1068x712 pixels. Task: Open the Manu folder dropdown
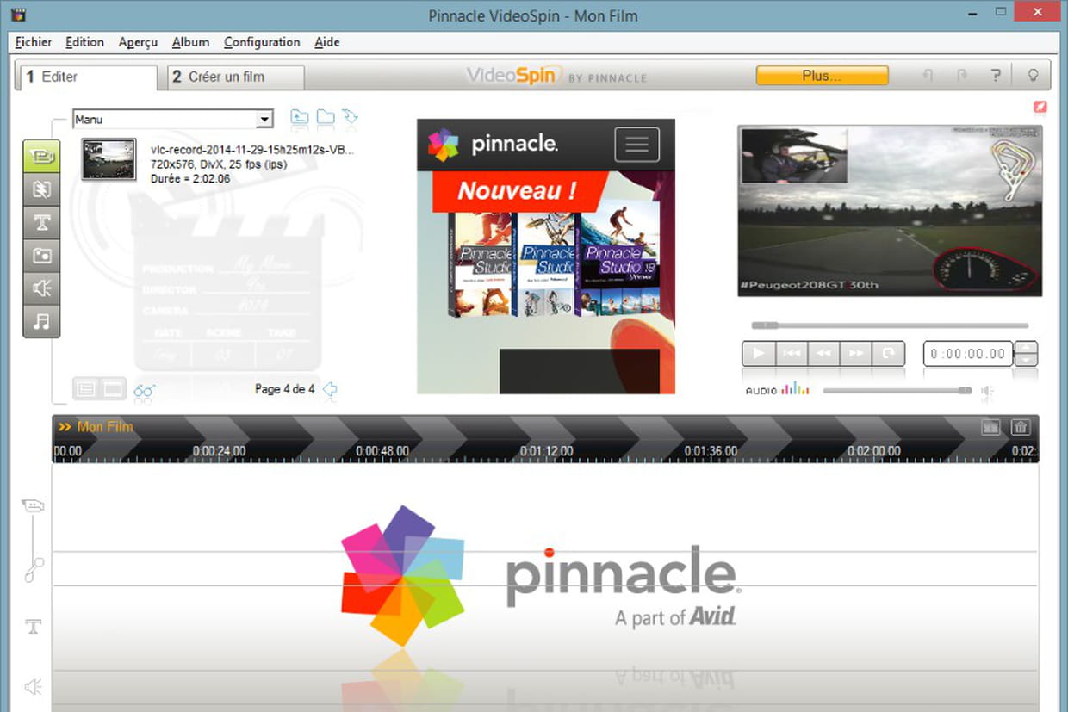(x=264, y=120)
